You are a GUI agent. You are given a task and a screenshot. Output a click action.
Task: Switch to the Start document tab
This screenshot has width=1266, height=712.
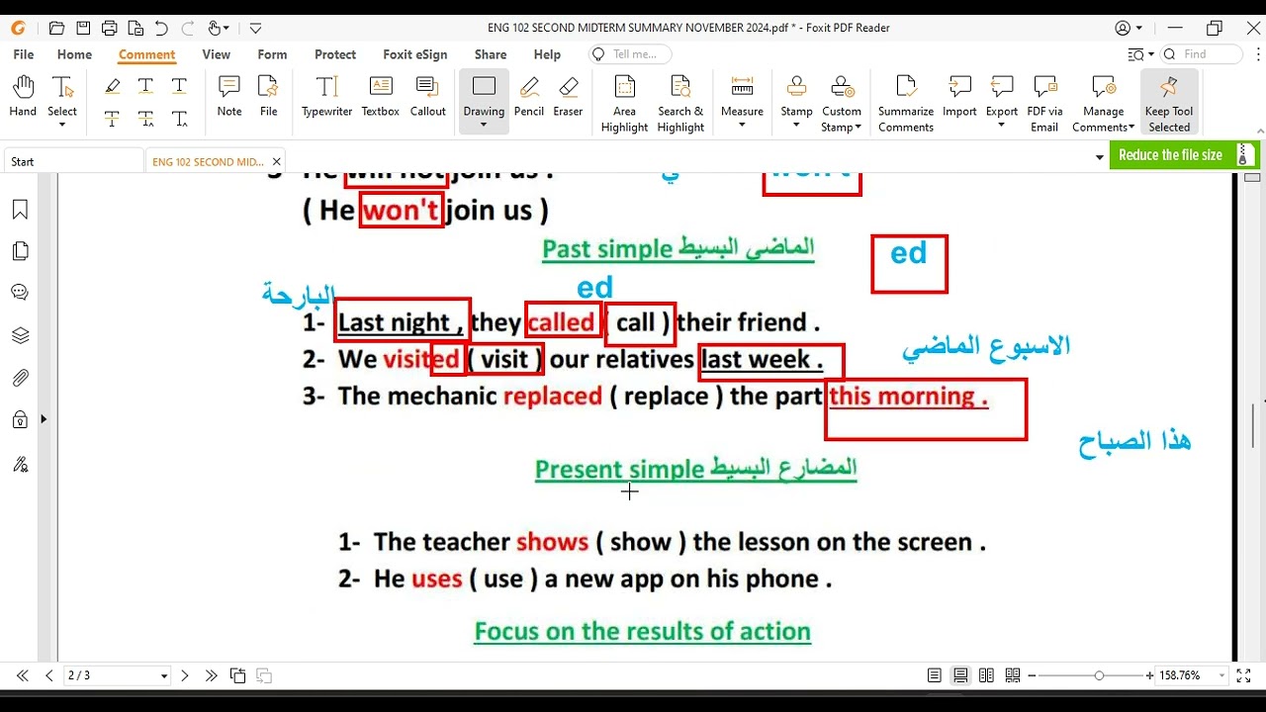pyautogui.click(x=73, y=161)
